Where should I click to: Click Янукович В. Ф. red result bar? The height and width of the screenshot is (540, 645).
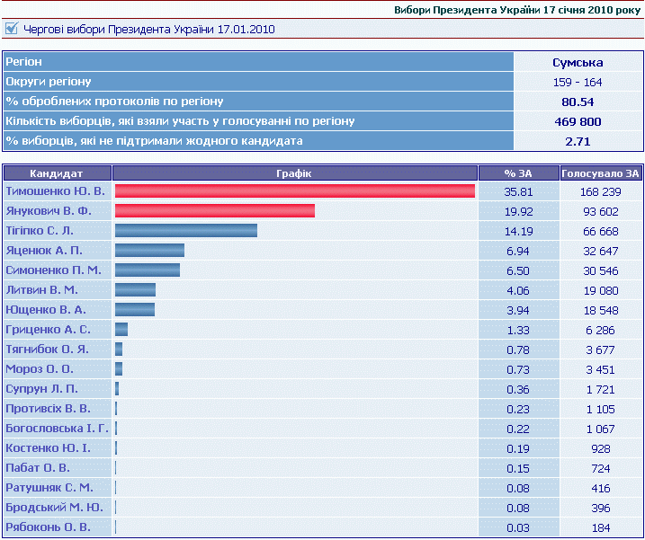click(214, 211)
